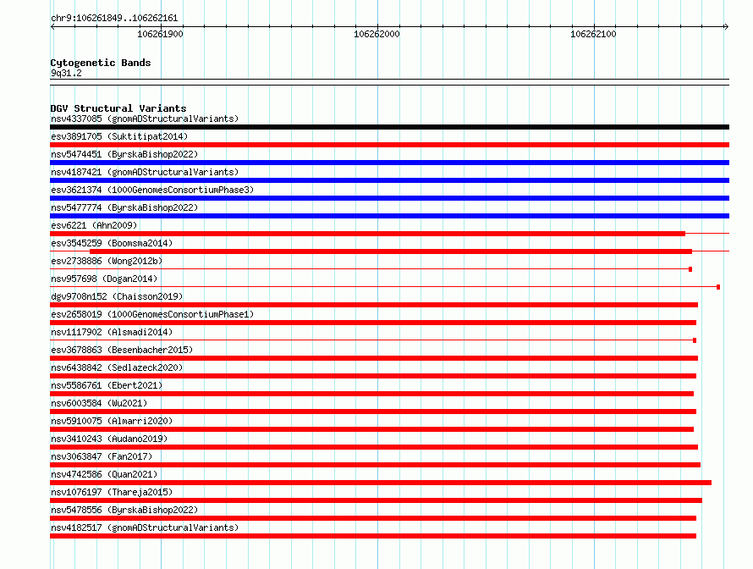
Task: Open variant nsv4182517 gnomADStructuralVariants label
Action: 145,528
